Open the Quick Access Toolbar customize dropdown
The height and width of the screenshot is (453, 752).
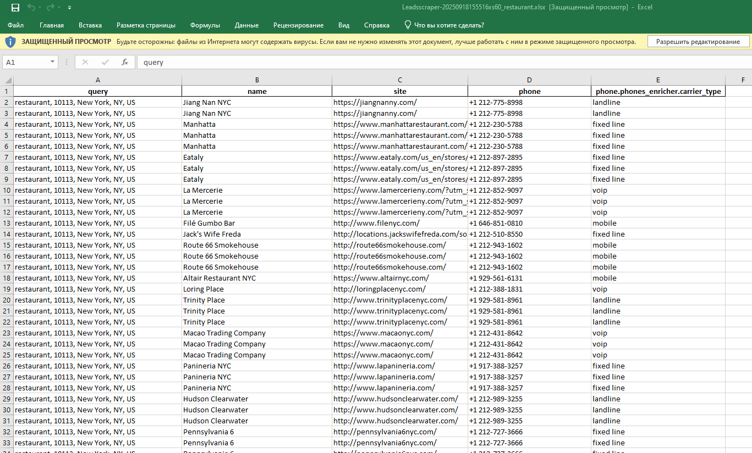click(x=69, y=8)
